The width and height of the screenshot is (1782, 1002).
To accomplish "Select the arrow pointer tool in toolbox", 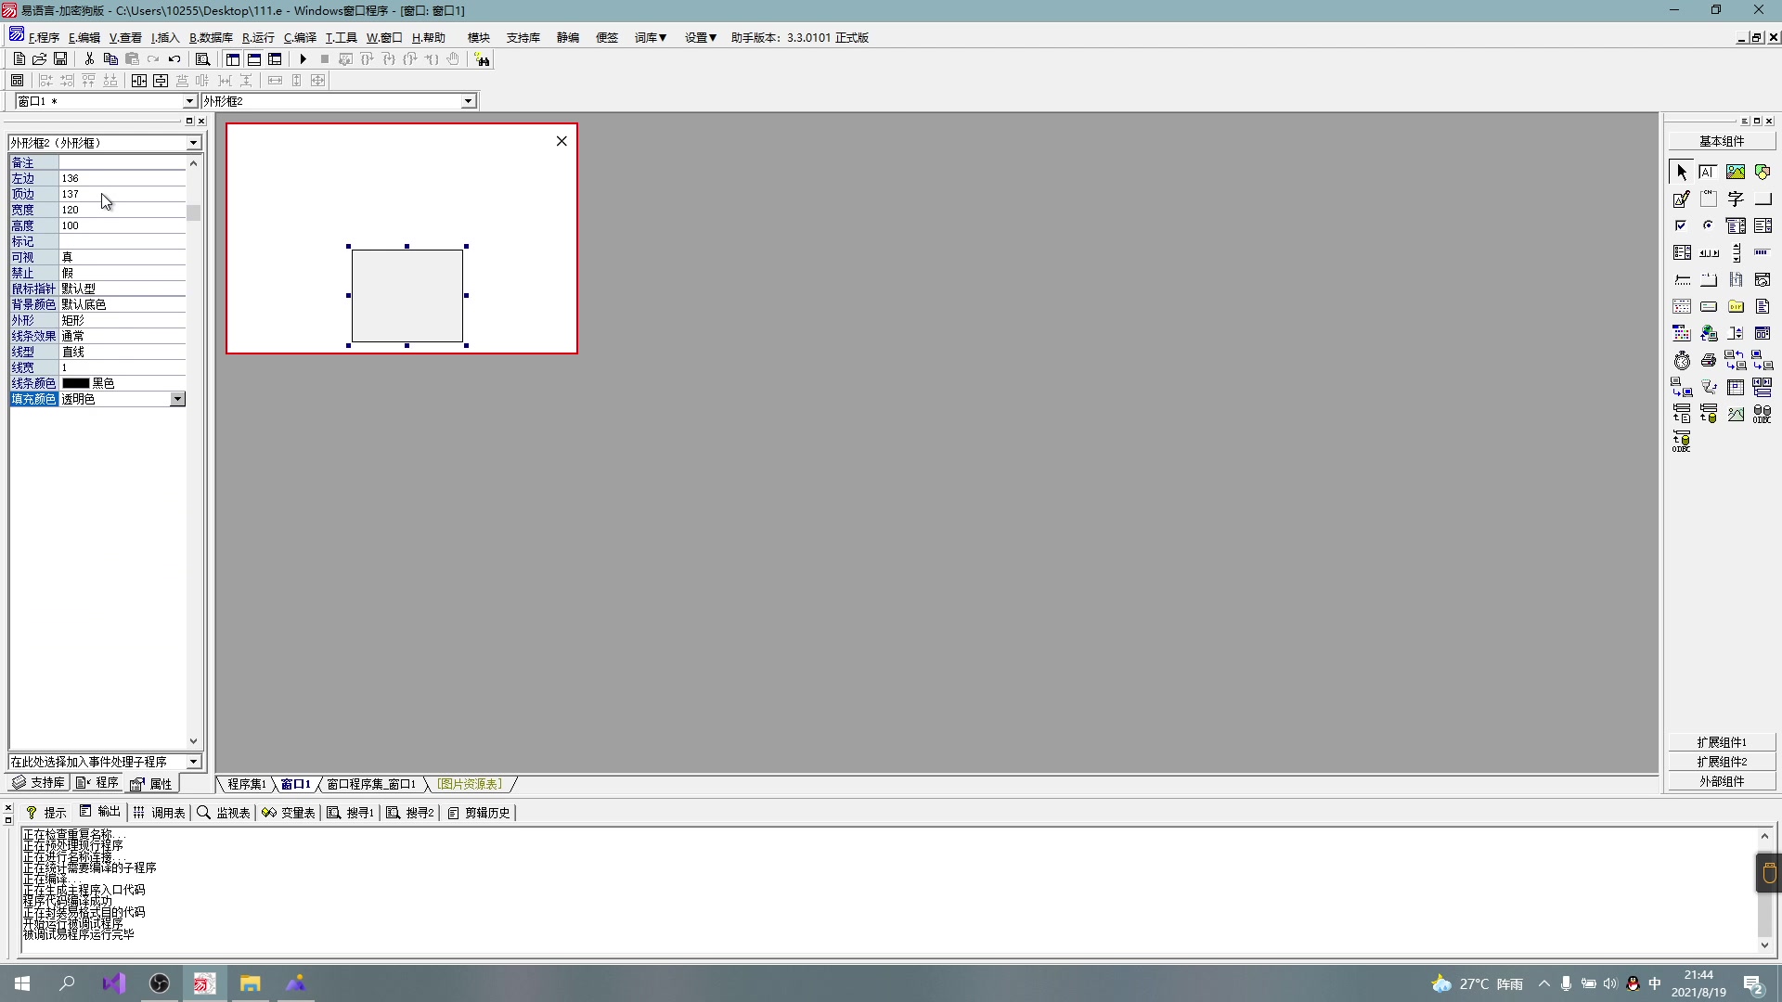I will click(1681, 172).
